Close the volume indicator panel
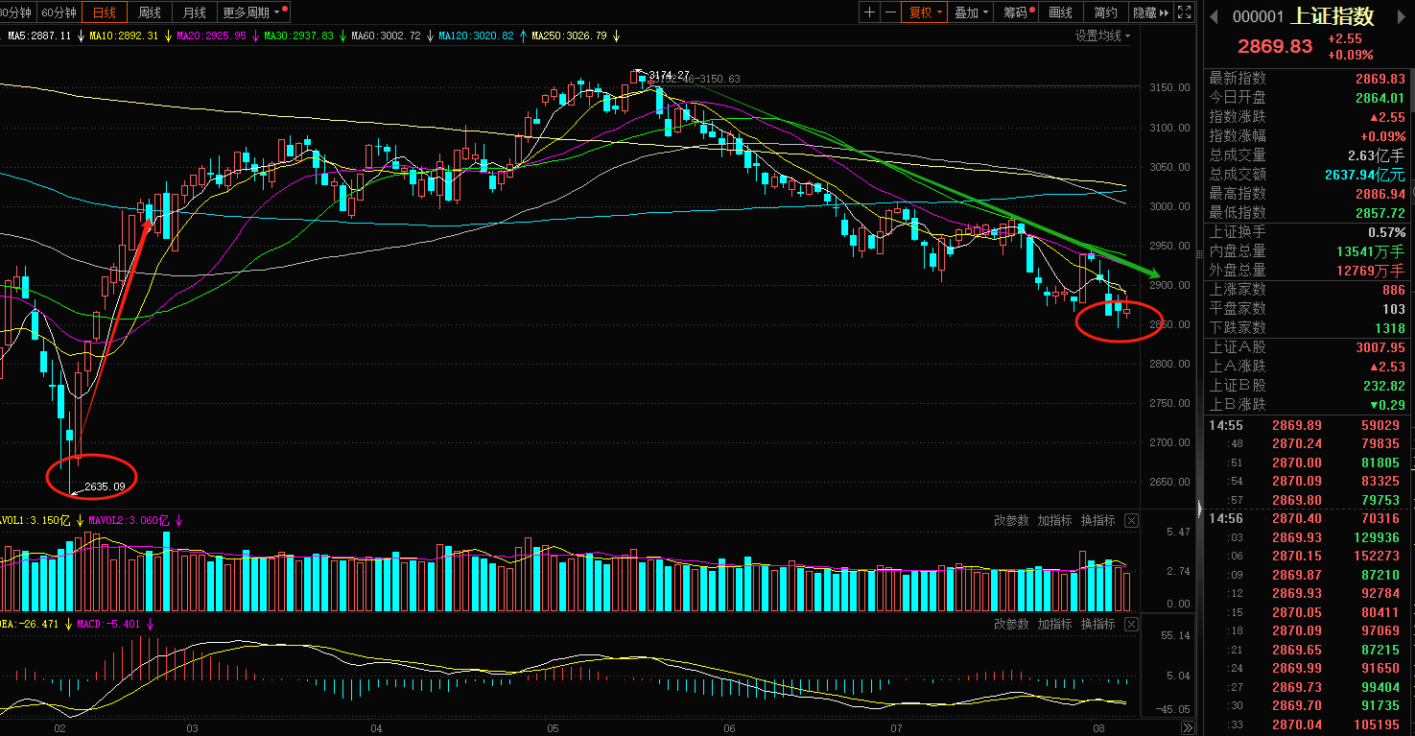Screen dimensions: 1415x736 tap(1131, 520)
